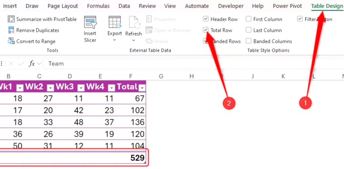Open the Power Pivot ribbon tab
Viewport: 344px width, 169px height.
click(x=288, y=6)
